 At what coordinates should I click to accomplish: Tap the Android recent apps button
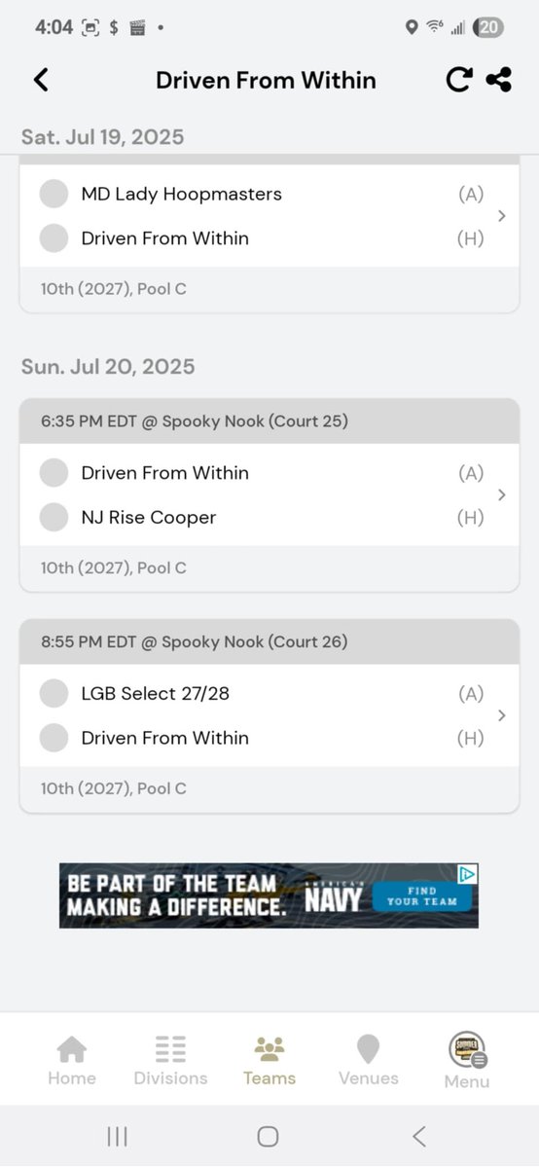pos(117,1136)
